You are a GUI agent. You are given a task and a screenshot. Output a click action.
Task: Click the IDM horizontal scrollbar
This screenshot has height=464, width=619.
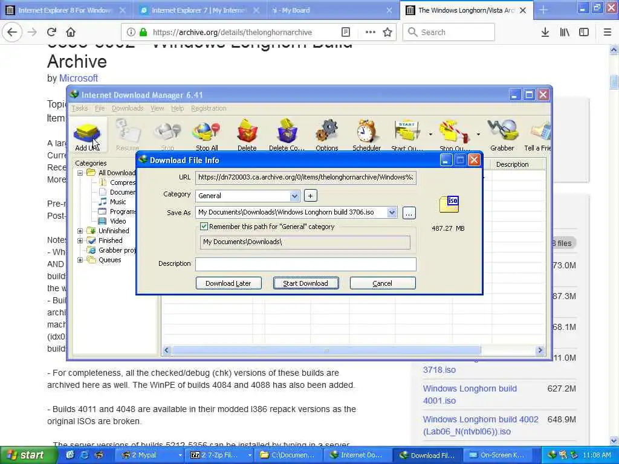[x=326, y=350]
